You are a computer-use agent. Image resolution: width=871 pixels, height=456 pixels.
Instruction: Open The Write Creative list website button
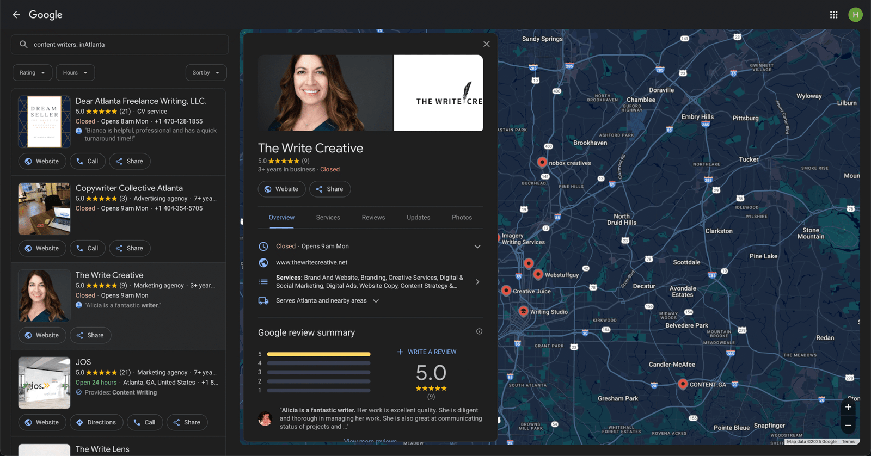(42, 335)
